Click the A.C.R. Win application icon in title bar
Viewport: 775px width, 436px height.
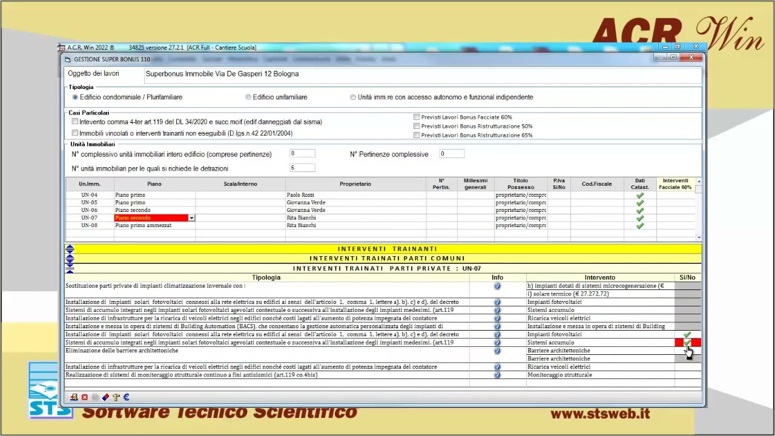pyautogui.click(x=61, y=47)
